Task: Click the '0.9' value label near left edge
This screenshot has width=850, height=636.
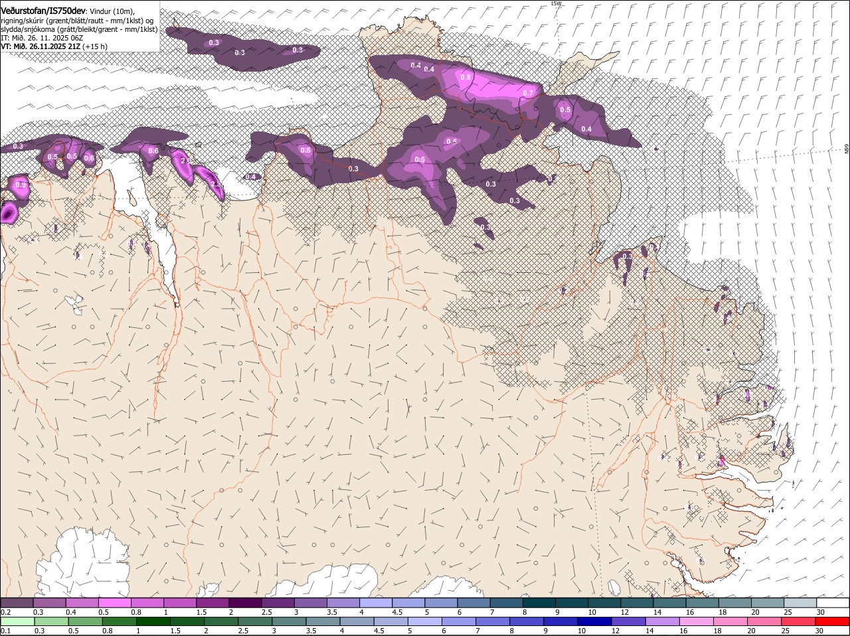Action: coord(21,185)
